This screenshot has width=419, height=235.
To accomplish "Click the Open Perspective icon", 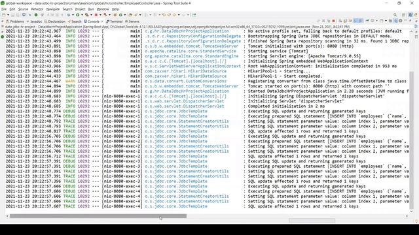I will (403, 15).
